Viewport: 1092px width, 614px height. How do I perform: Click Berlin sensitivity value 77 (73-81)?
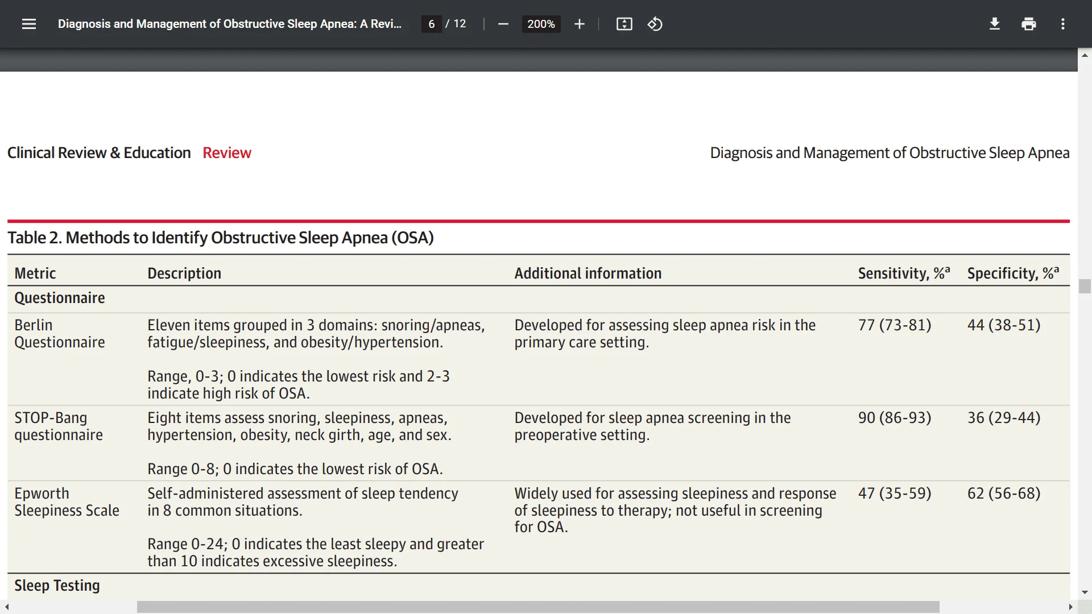click(895, 325)
